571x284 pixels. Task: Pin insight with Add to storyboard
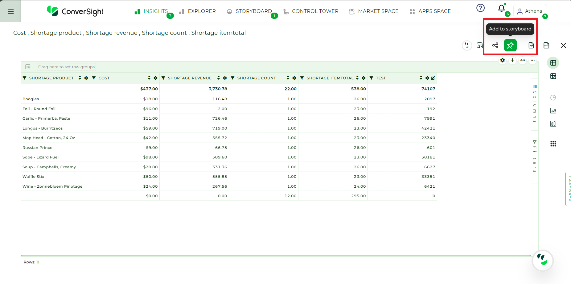[510, 46]
